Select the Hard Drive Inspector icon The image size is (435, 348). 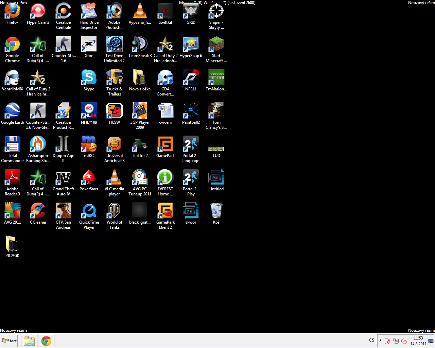[x=89, y=16]
